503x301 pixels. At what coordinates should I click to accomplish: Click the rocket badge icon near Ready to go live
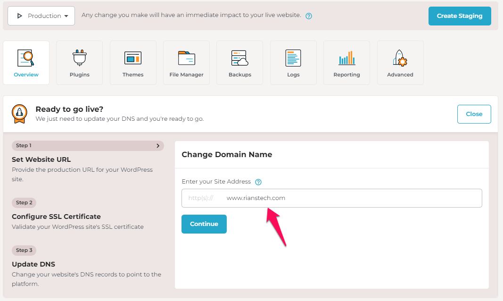20,114
